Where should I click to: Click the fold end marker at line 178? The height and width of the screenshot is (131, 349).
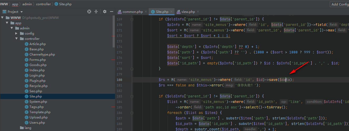click(132, 69)
